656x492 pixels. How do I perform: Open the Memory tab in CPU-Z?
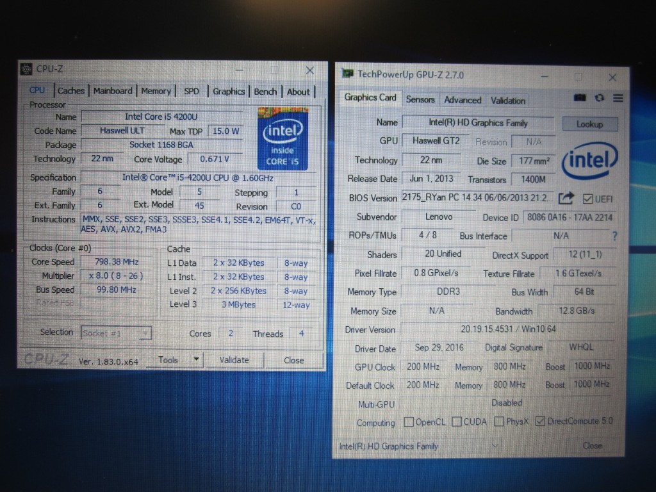click(156, 91)
